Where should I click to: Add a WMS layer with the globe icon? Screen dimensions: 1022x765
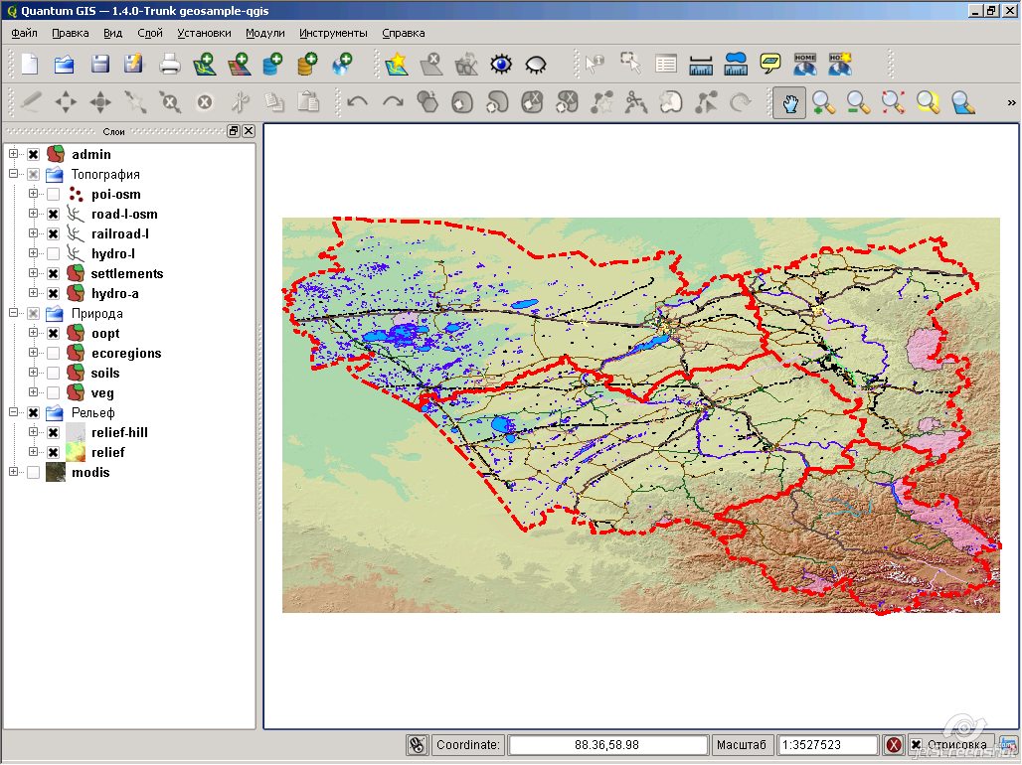tap(342, 64)
